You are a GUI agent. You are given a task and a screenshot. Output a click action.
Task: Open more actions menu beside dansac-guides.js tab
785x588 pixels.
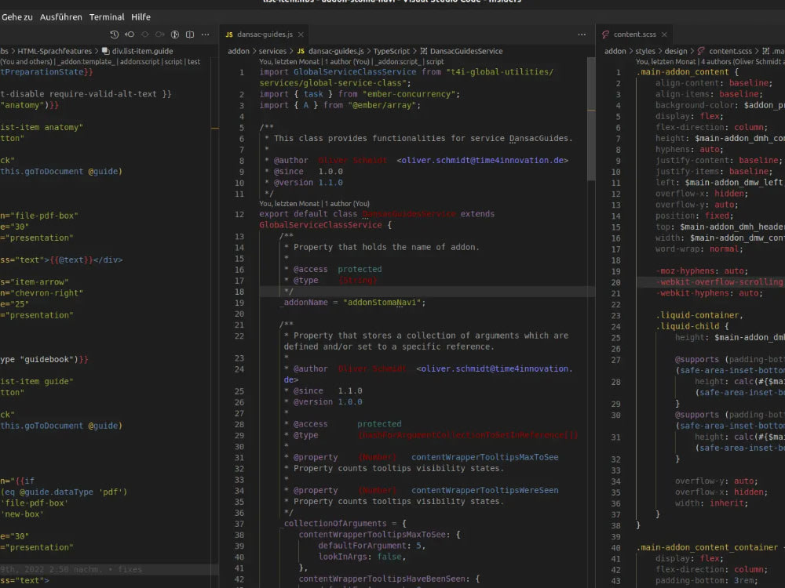[581, 34]
